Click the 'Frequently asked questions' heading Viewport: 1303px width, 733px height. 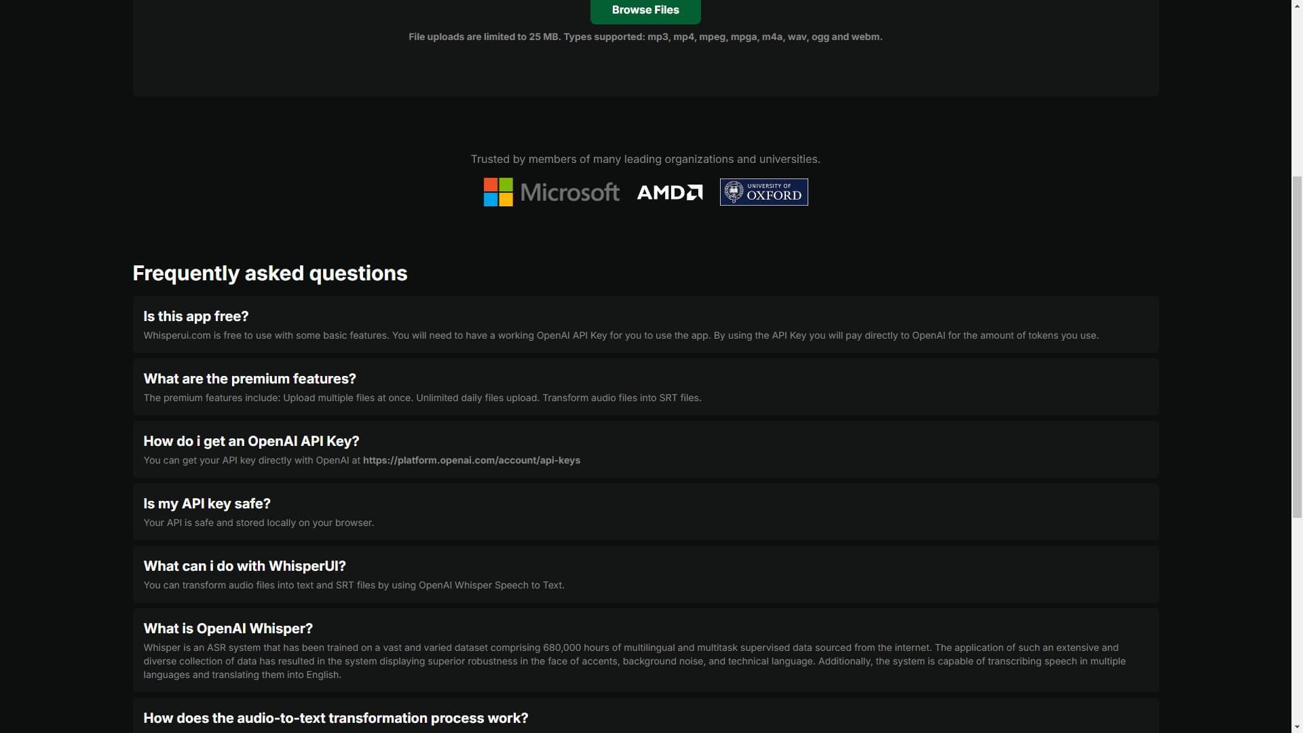(x=269, y=274)
